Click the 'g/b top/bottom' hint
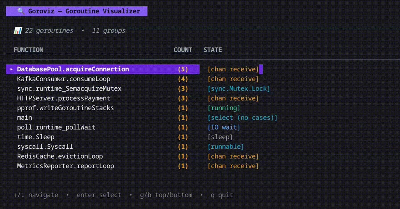The height and width of the screenshot is (209, 400). point(166,195)
